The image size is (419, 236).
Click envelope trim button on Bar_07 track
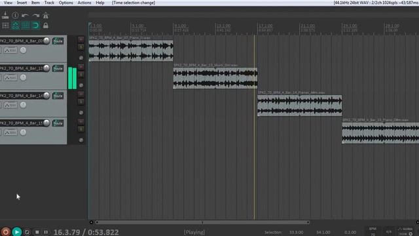pyautogui.click(x=10, y=50)
